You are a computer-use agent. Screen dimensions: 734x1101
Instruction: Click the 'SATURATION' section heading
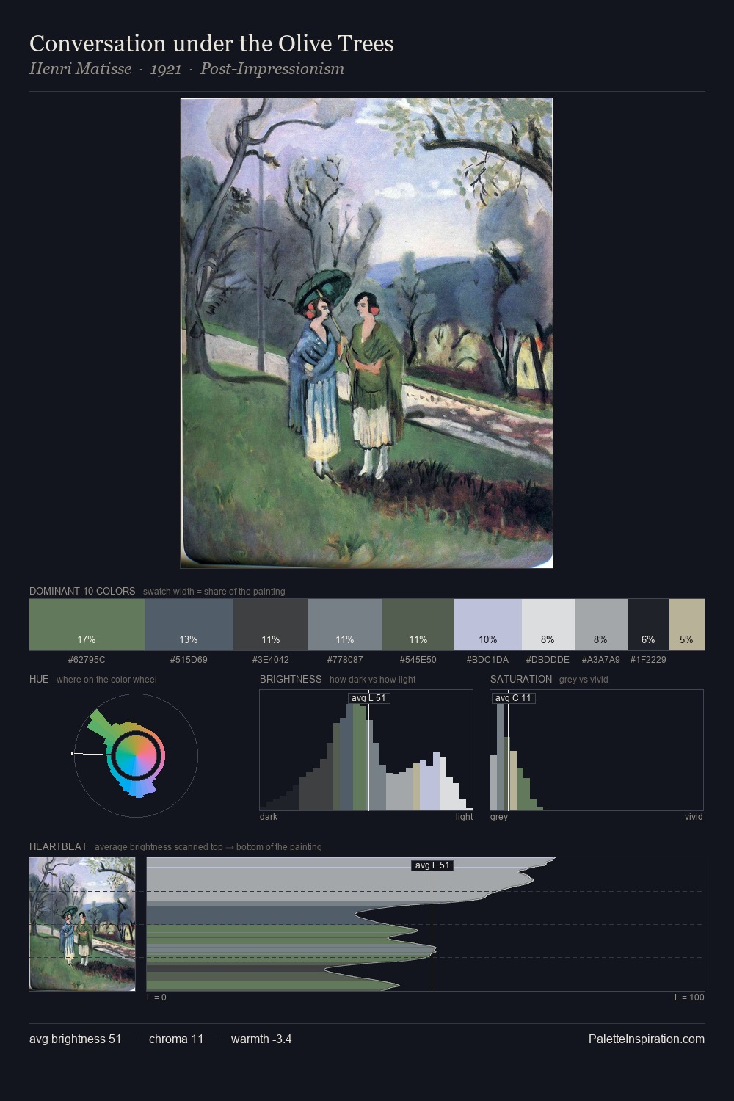point(521,679)
